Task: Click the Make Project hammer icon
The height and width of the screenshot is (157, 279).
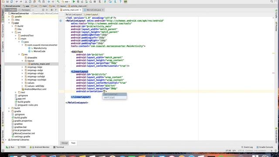Action: [58, 1]
